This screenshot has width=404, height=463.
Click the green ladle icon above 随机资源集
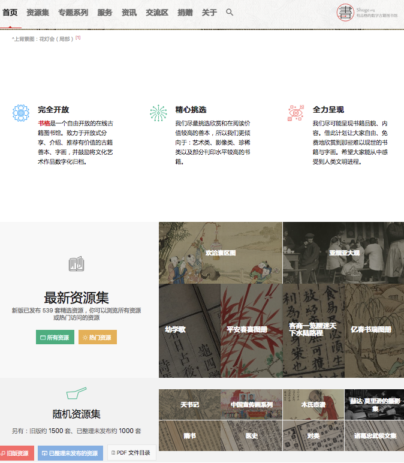[77, 393]
